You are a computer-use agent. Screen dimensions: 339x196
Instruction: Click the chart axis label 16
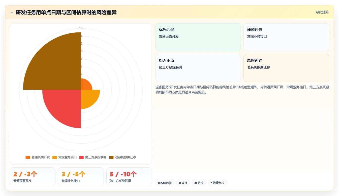pos(81,28)
